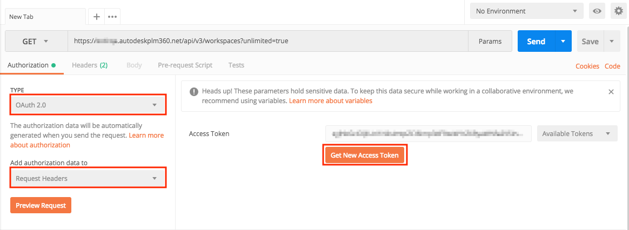Viewport: 629px width, 230px height.
Task: Expand the Send button dropdown arrow
Action: click(x=563, y=41)
